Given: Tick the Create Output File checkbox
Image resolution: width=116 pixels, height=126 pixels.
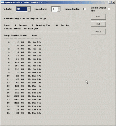Looking at the screenshot, I should pyautogui.click(x=109, y=9).
